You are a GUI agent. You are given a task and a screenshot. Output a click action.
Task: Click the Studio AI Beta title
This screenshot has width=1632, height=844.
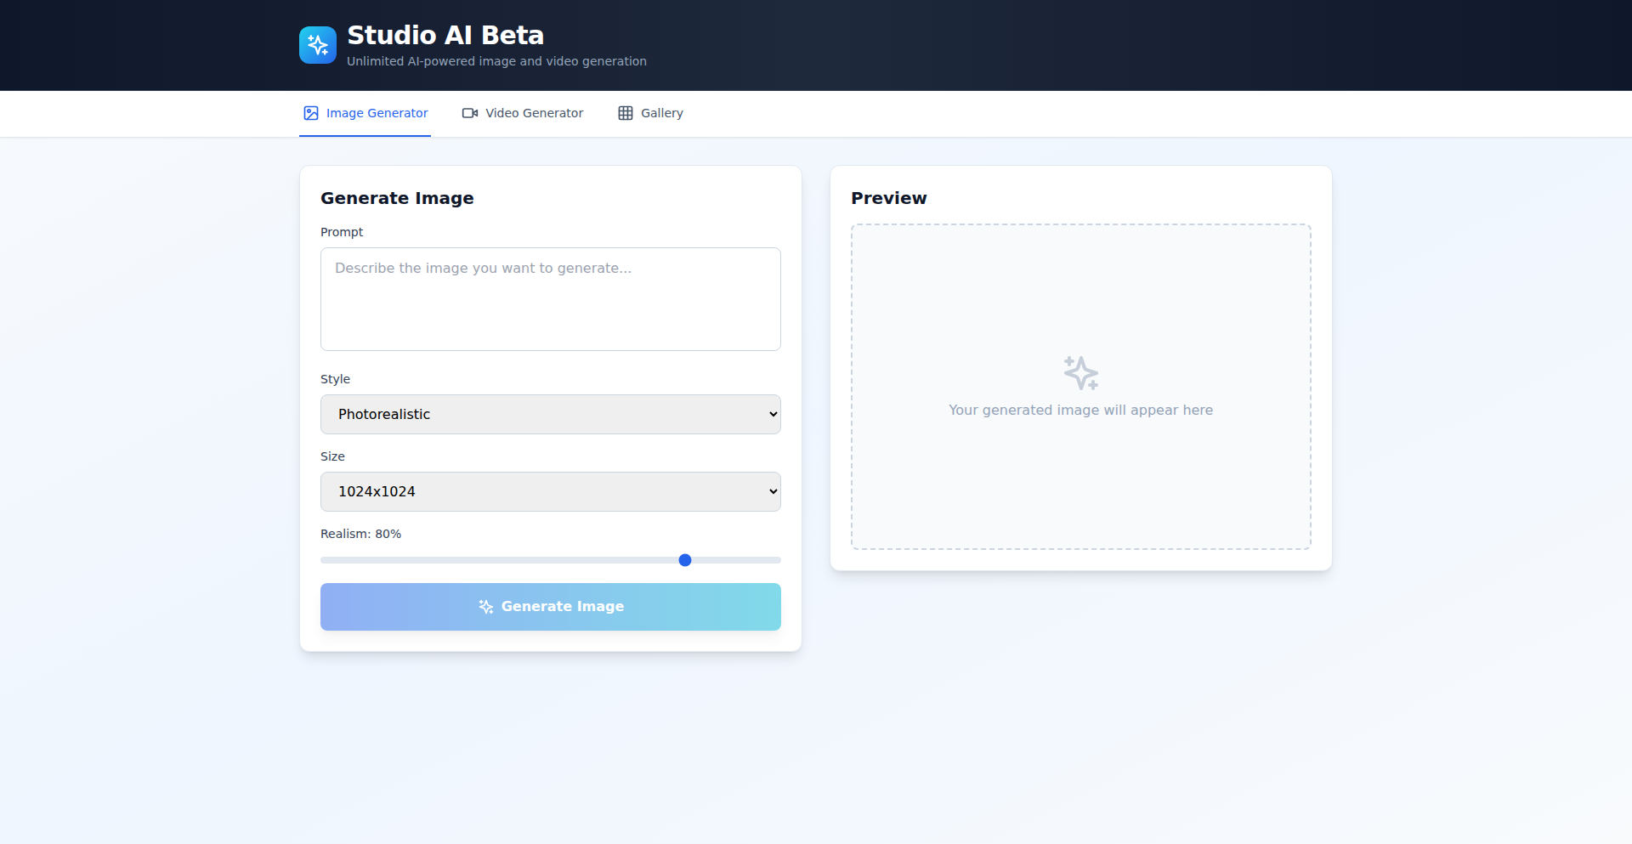(445, 36)
